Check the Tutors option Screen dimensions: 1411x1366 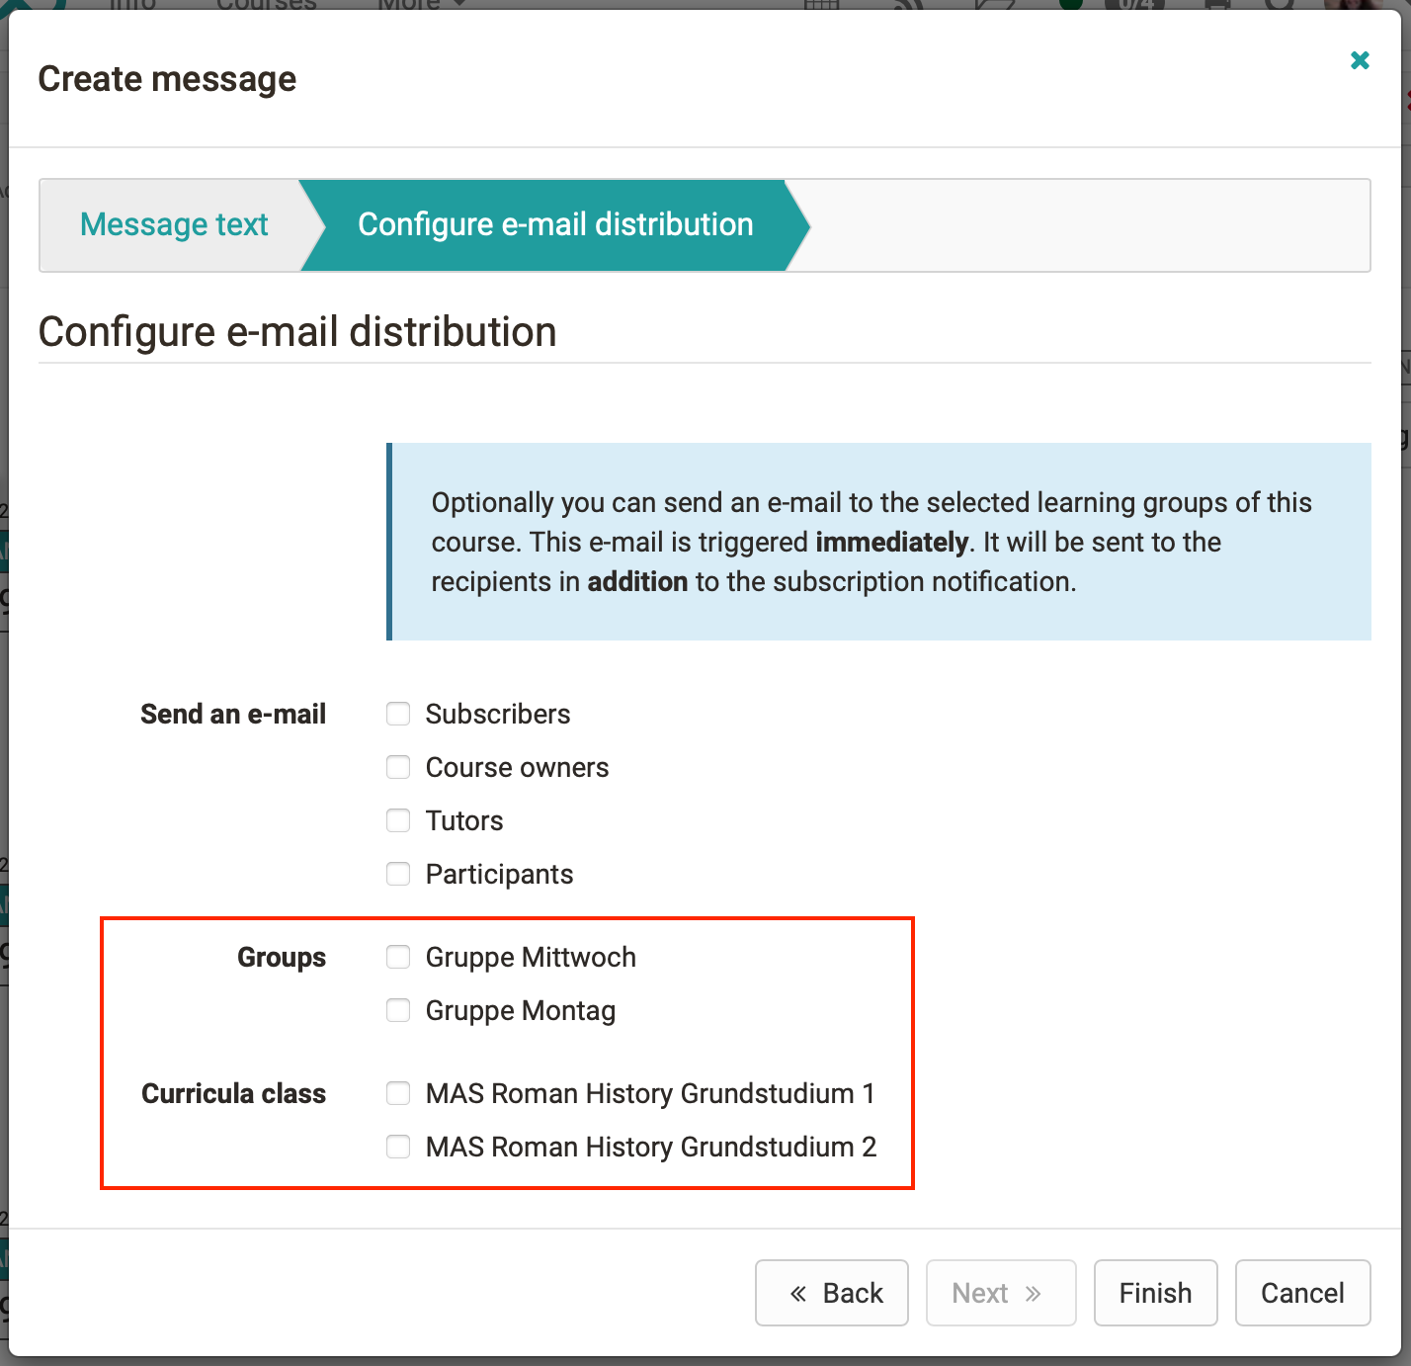point(398,820)
